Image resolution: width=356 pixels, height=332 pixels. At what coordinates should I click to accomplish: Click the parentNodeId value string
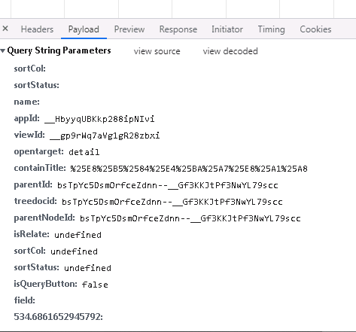click(190, 218)
